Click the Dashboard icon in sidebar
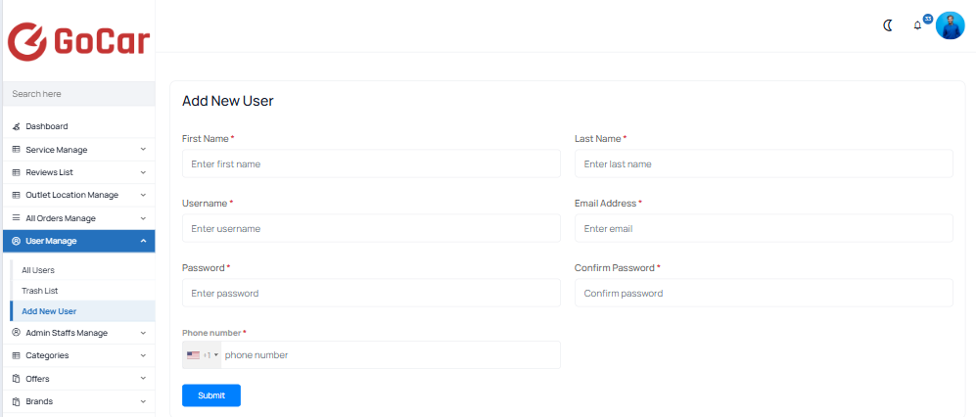This screenshot has height=417, width=976. tap(17, 126)
